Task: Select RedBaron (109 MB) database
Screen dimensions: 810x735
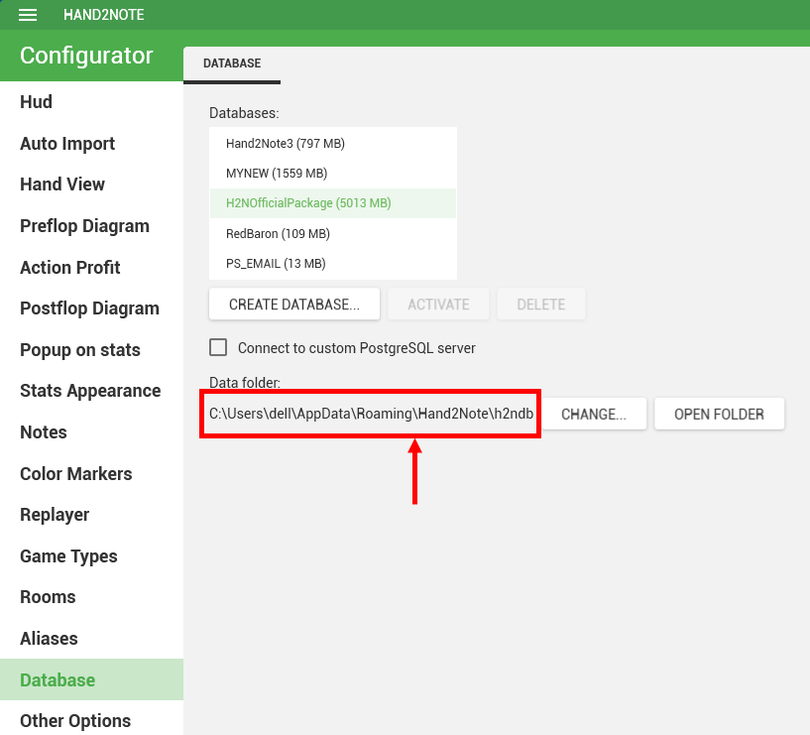Action: pos(333,234)
